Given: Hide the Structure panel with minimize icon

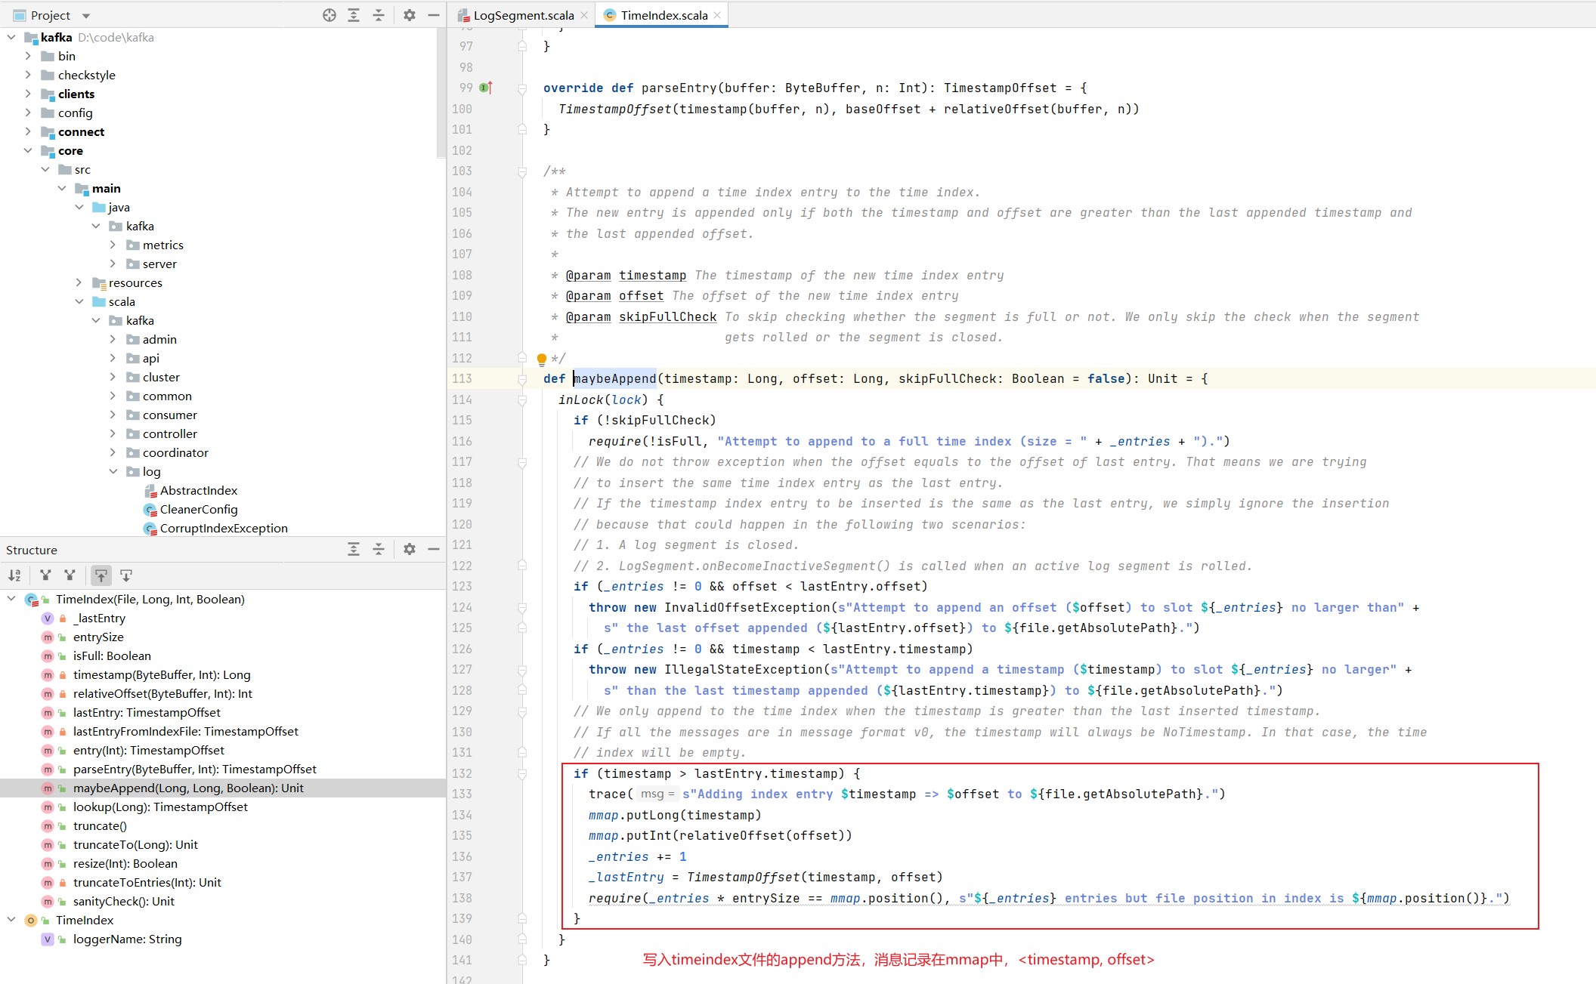Looking at the screenshot, I should point(434,549).
